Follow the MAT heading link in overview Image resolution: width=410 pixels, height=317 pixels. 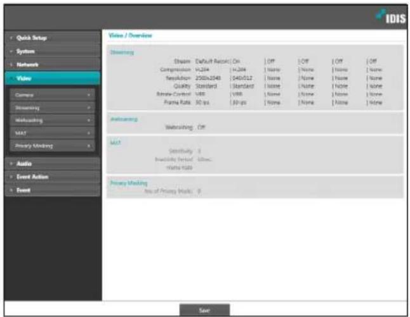(116, 142)
